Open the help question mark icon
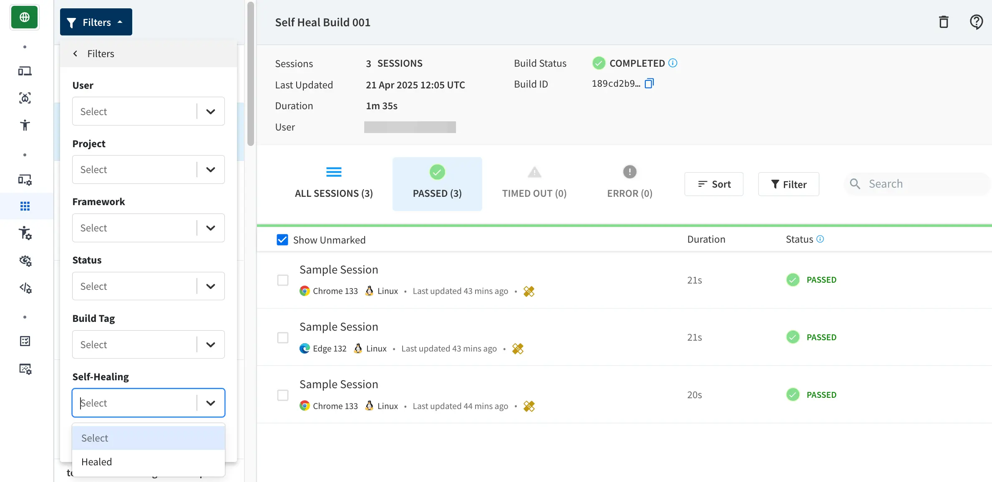The image size is (992, 482). [x=976, y=22]
